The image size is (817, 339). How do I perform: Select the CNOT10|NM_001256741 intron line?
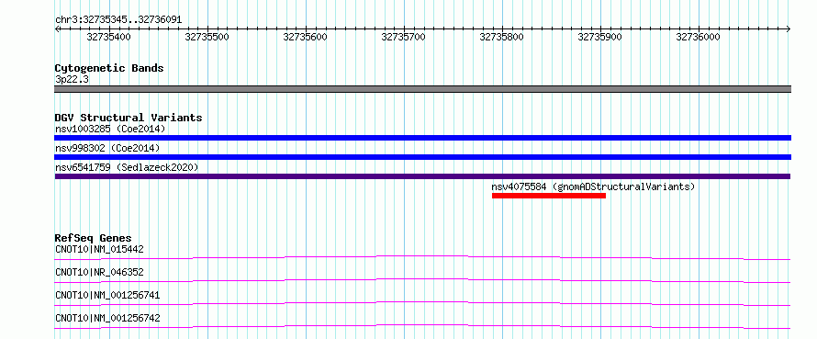pos(422,303)
